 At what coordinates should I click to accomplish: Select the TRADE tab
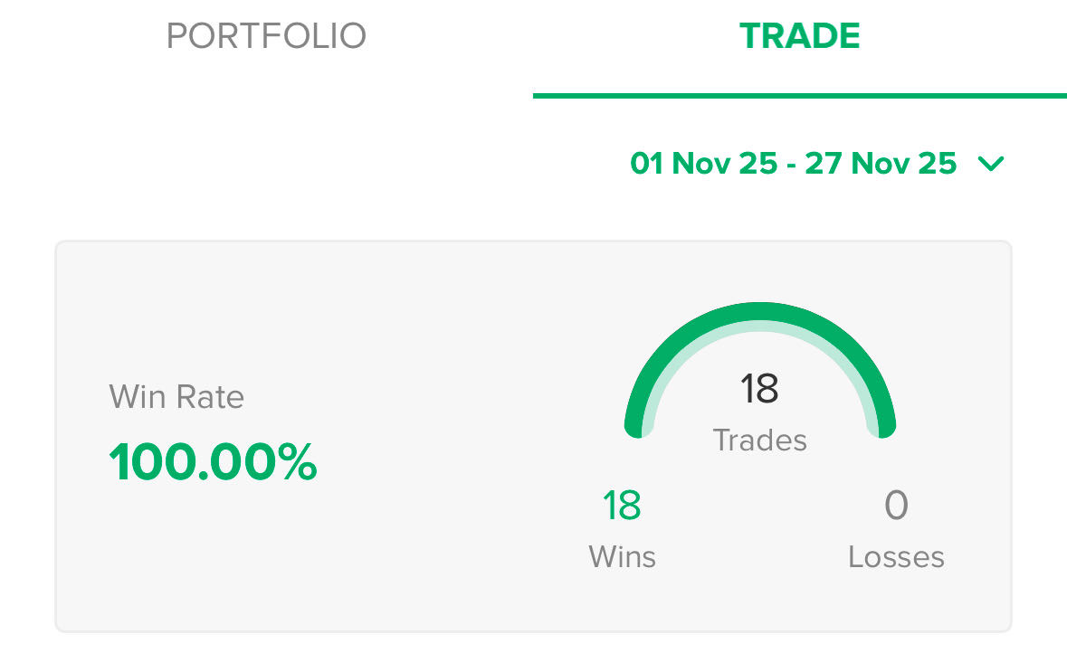799,36
